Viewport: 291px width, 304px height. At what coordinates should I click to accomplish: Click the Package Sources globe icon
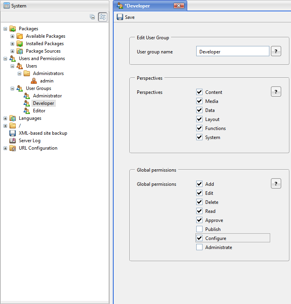20,51
